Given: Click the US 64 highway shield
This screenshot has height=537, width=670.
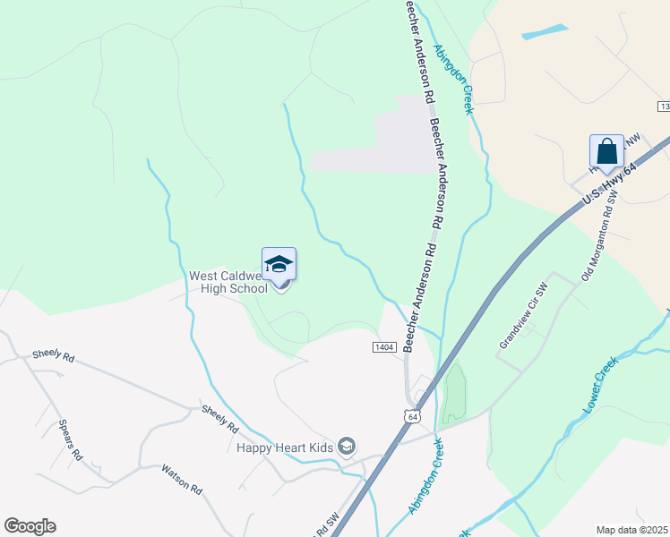Looking at the screenshot, I should [412, 416].
